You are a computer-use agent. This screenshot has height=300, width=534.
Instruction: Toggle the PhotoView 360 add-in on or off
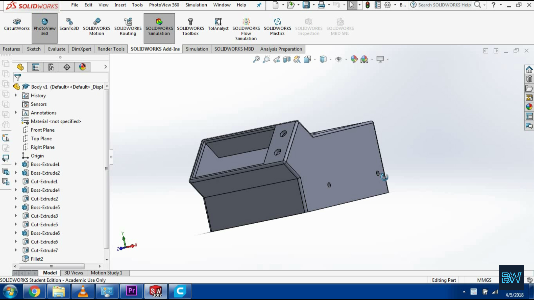[44, 27]
